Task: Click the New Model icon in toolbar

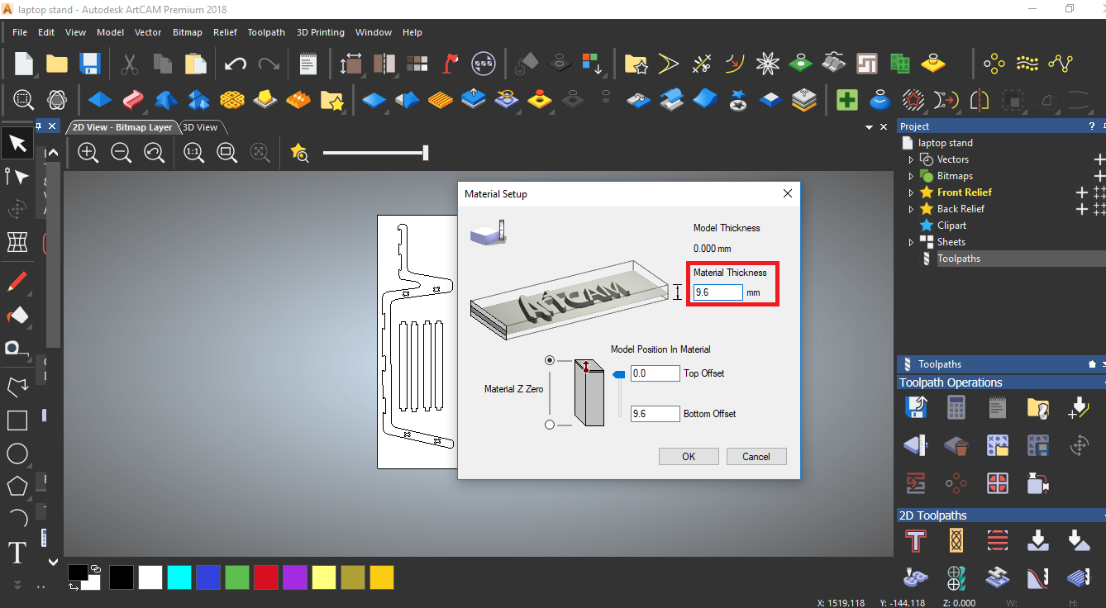Action: click(23, 64)
